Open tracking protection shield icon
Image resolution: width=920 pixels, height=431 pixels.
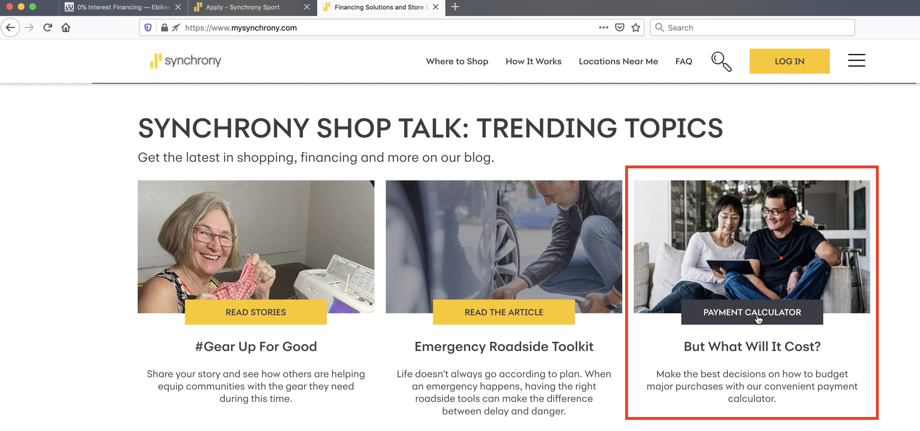(x=148, y=28)
